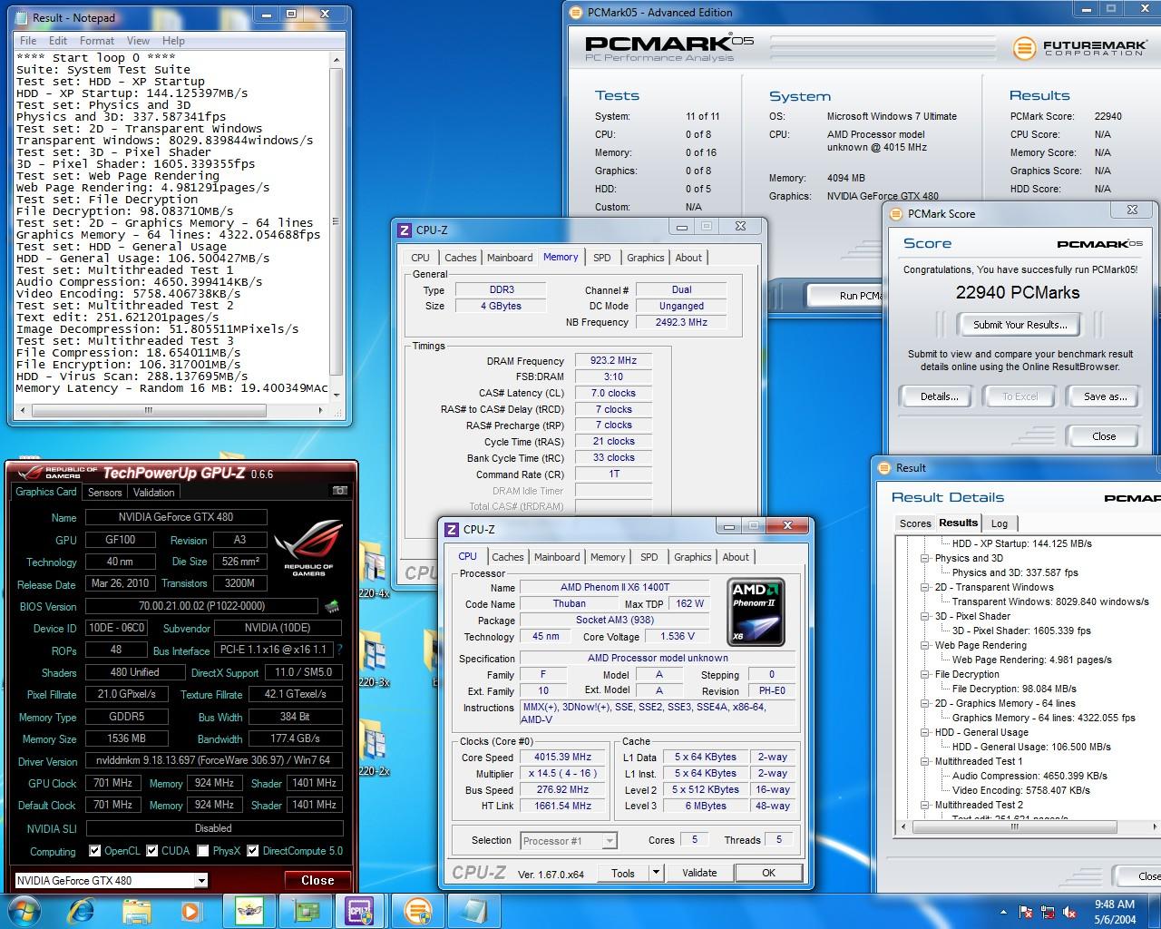The width and height of the screenshot is (1161, 929).
Task: Toggle the CUDA checkbox in GPU-Z
Action: pyautogui.click(x=151, y=851)
